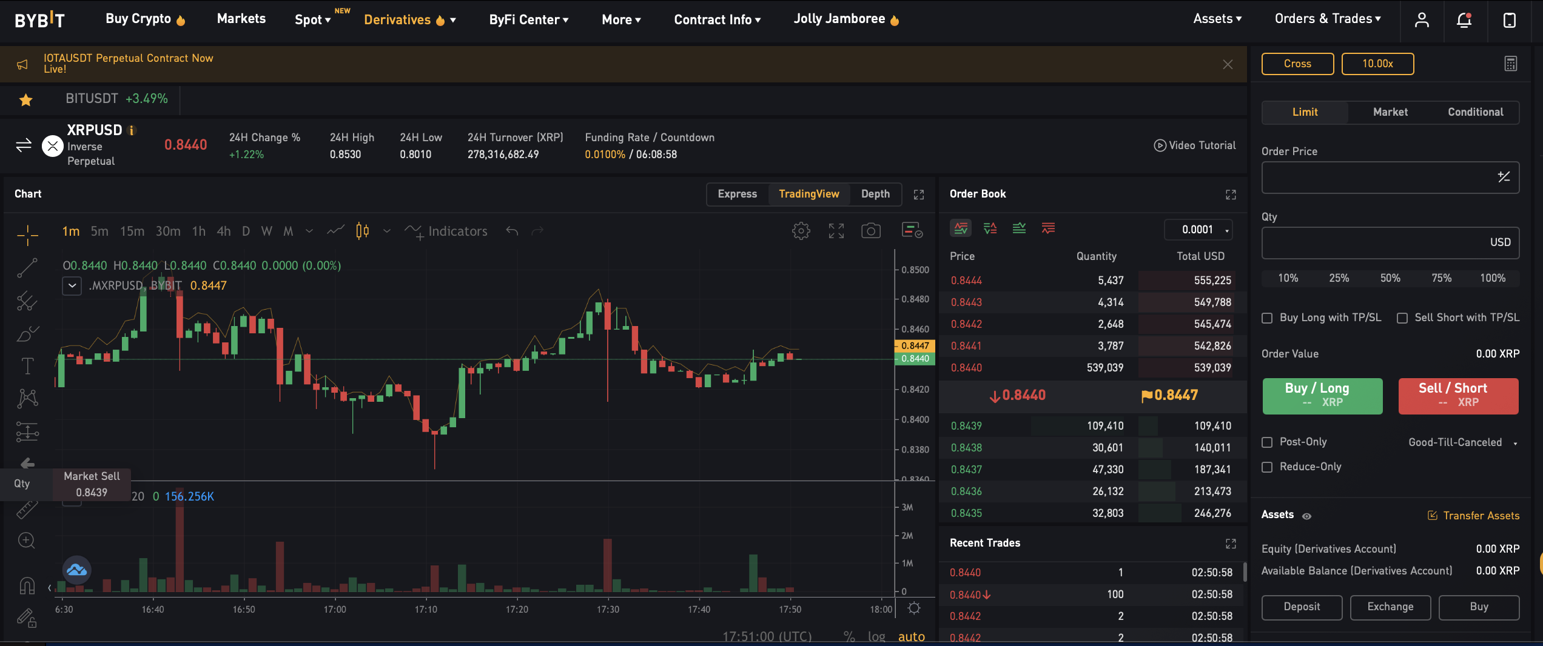Expand the chart panel to fullscreen
This screenshot has height=646, width=1543.
[x=919, y=195]
